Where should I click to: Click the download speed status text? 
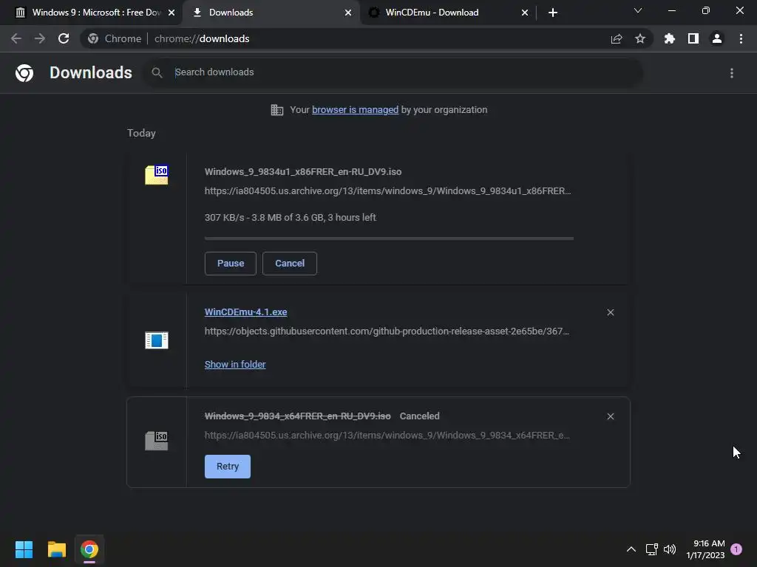[x=290, y=218]
